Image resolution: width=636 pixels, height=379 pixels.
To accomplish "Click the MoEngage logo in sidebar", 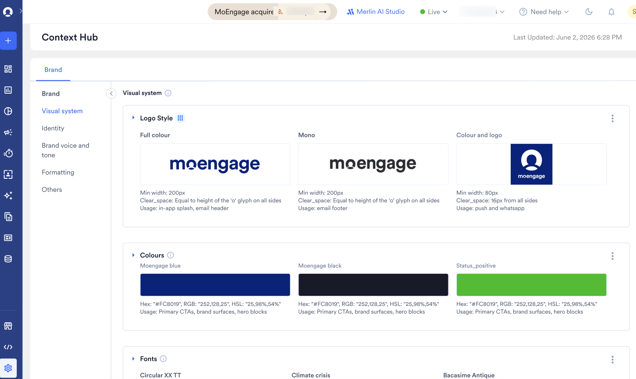I will coord(8,12).
